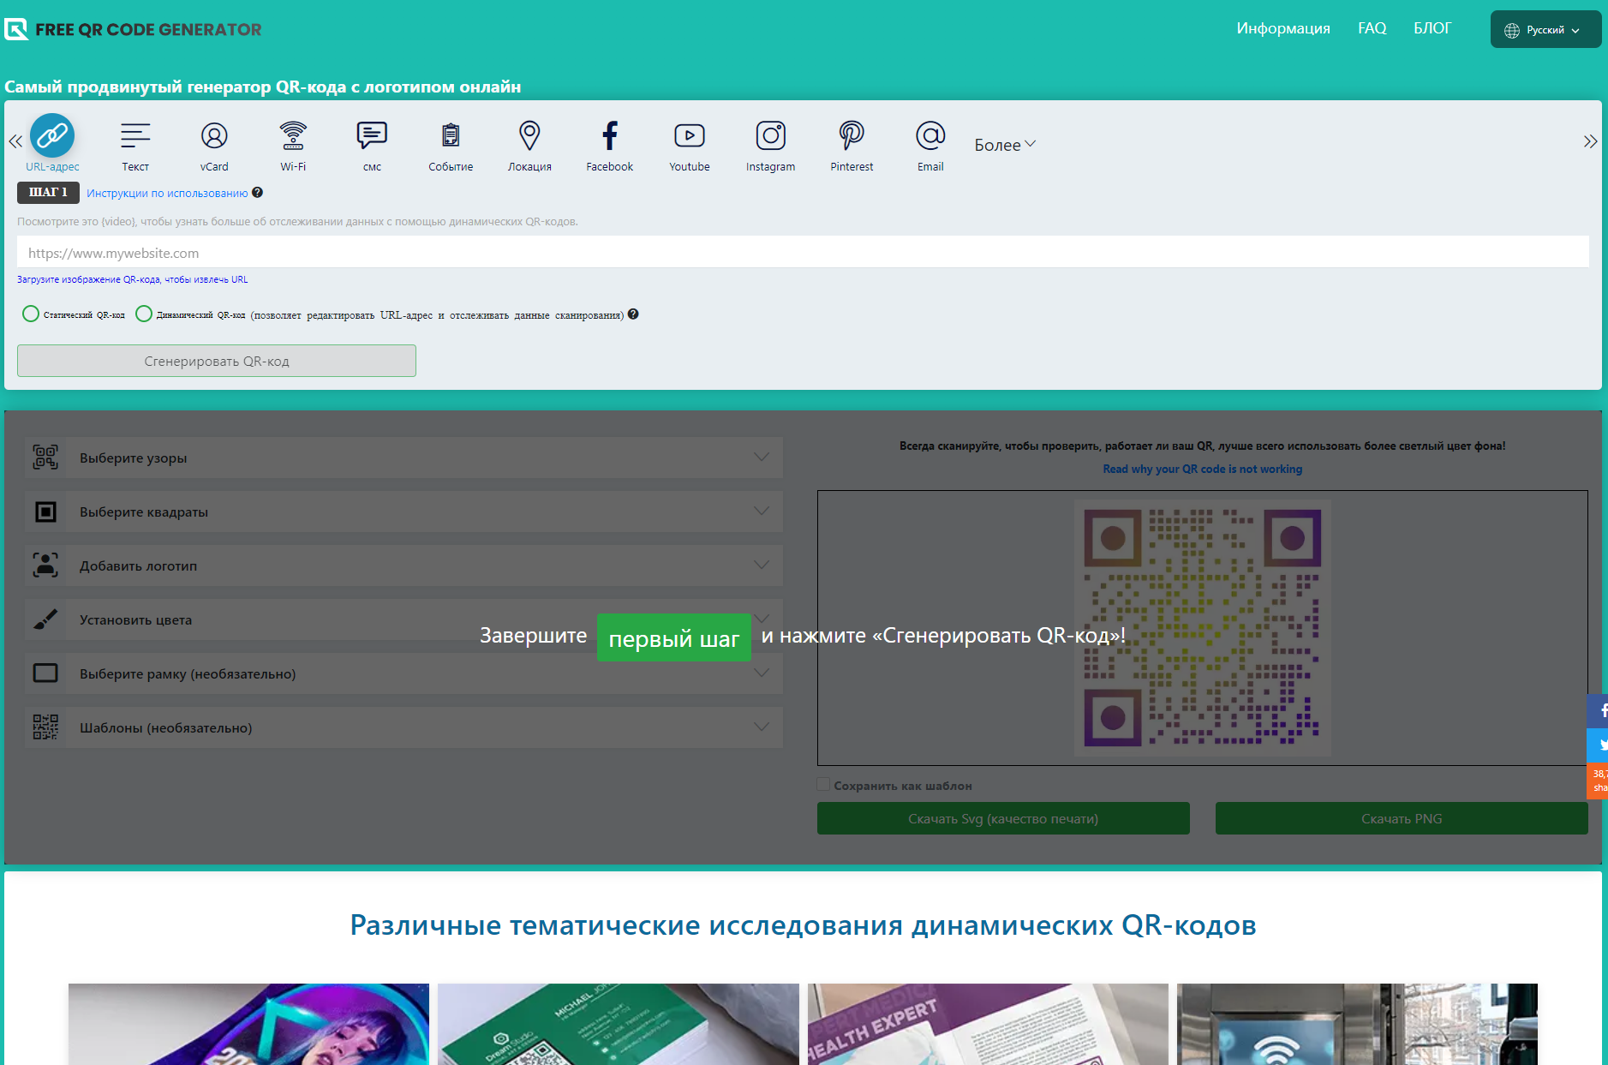The height and width of the screenshot is (1065, 1608).
Task: Select the vCard contact icon
Action: tap(214, 135)
